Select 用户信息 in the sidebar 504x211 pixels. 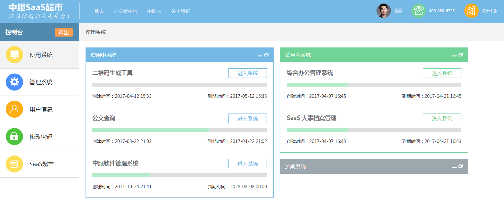39,109
